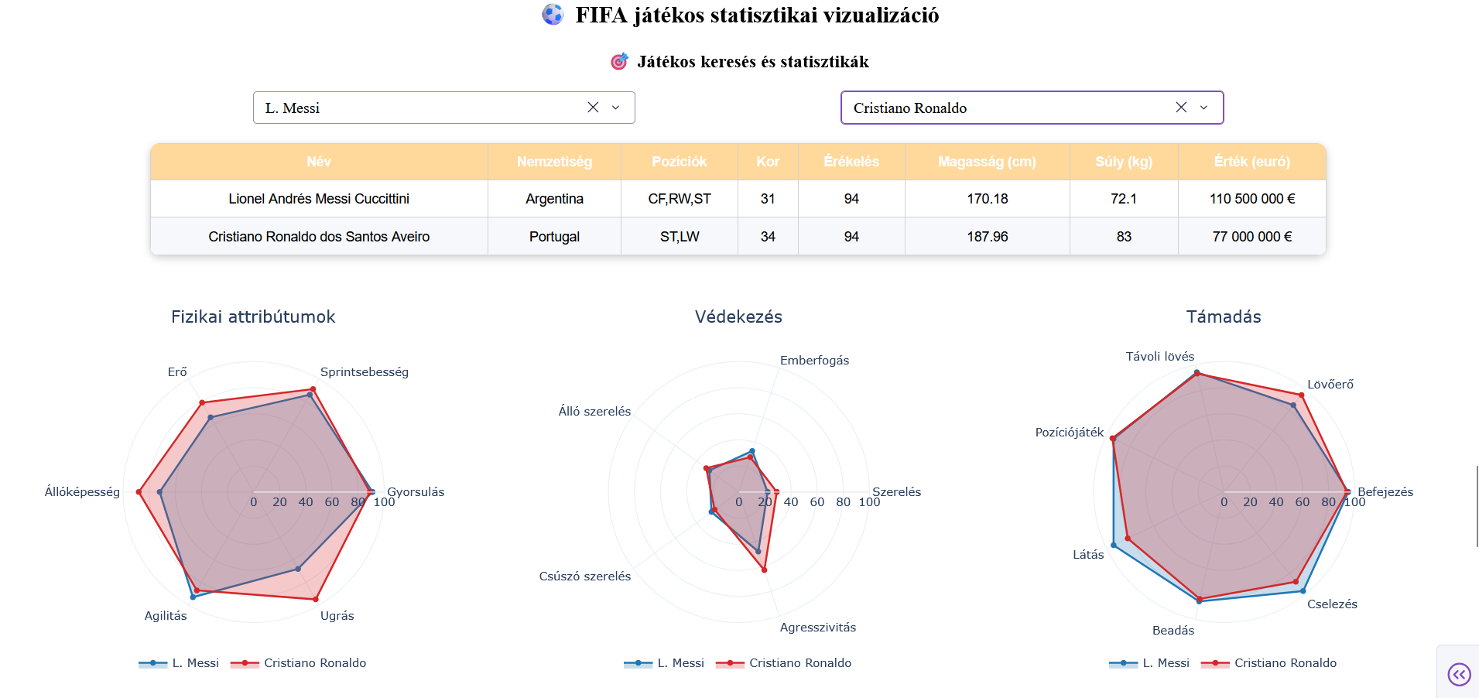The image size is (1479, 698).
Task: Expand the Cristiano Ronaldo dropdown arrow
Action: pyautogui.click(x=1204, y=108)
